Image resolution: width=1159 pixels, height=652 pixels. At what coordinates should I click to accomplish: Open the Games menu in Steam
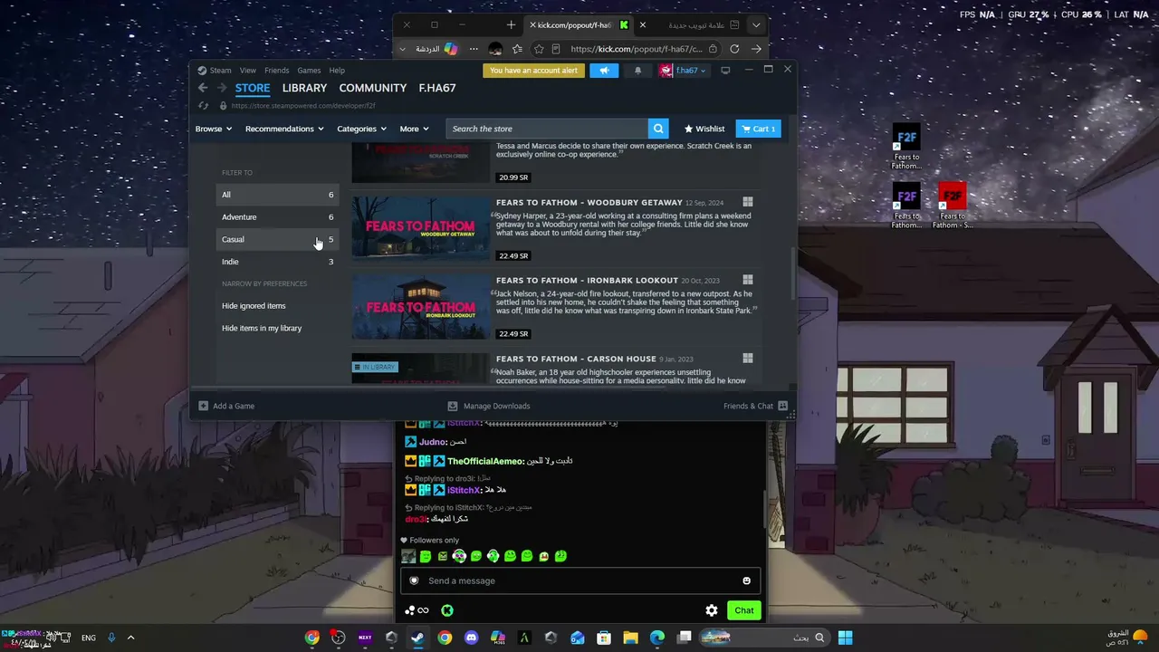coord(309,71)
